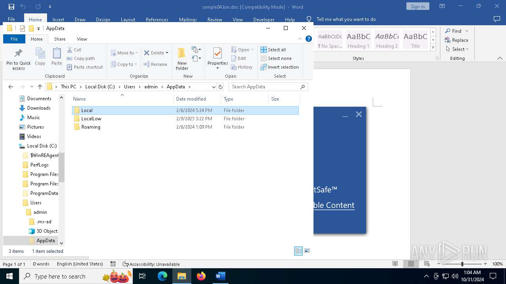Screen dimensions: 506x284
Task: Click the Edit button in Open group
Action: [x=239, y=58]
